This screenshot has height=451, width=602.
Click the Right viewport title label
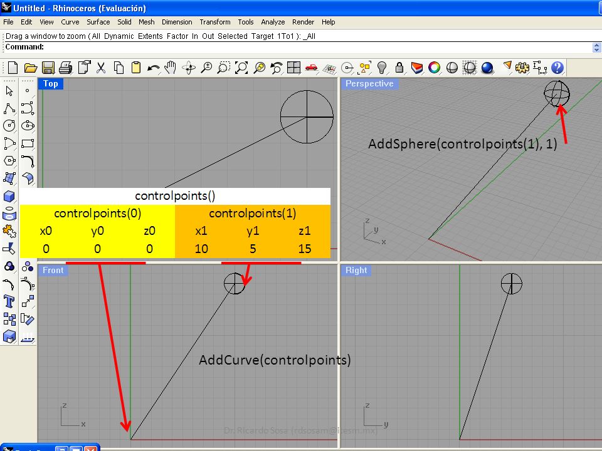(x=356, y=271)
